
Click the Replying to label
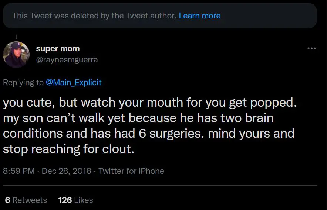[x=23, y=82]
